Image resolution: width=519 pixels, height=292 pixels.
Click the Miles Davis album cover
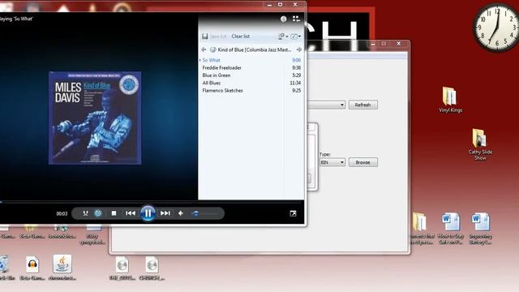(95, 118)
